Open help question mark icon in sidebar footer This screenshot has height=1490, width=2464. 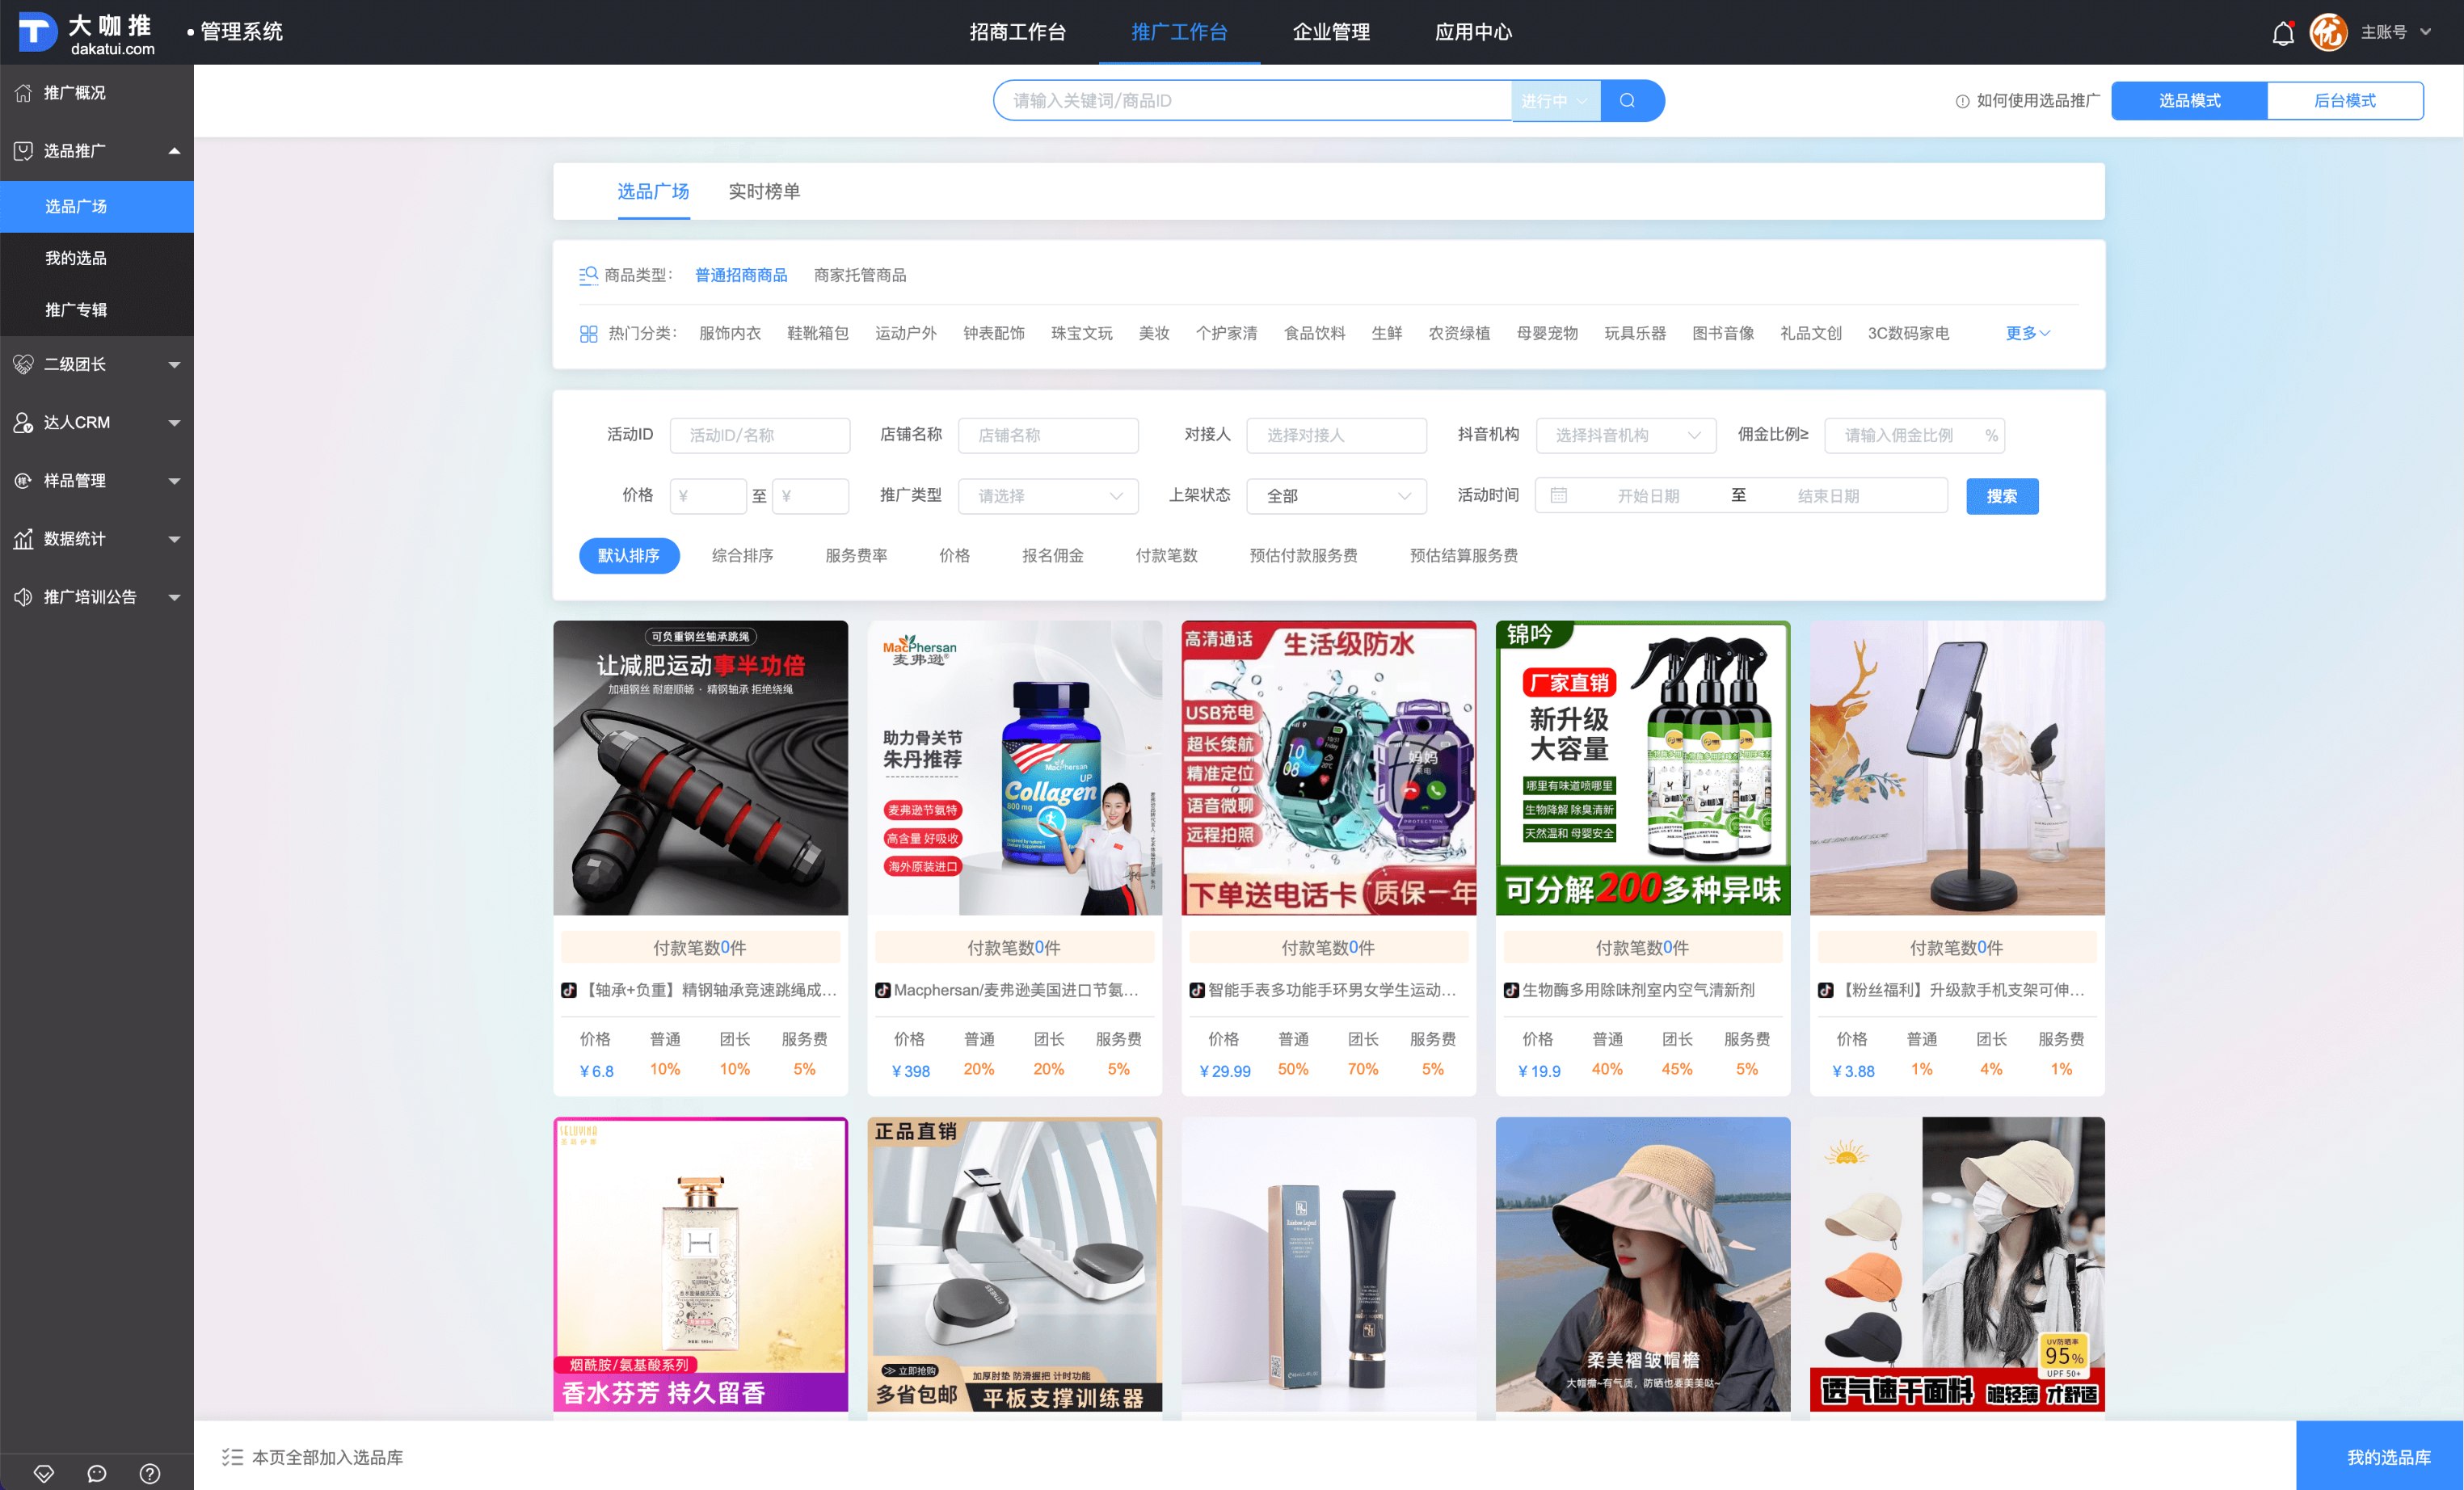tap(149, 1473)
